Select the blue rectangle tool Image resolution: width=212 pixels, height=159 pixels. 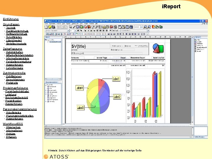78,27
